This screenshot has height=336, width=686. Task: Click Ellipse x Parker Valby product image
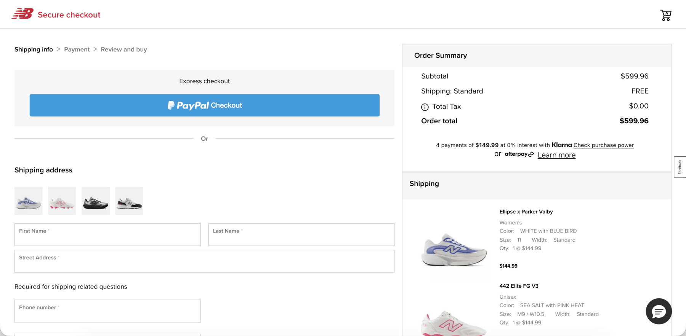[x=454, y=250]
